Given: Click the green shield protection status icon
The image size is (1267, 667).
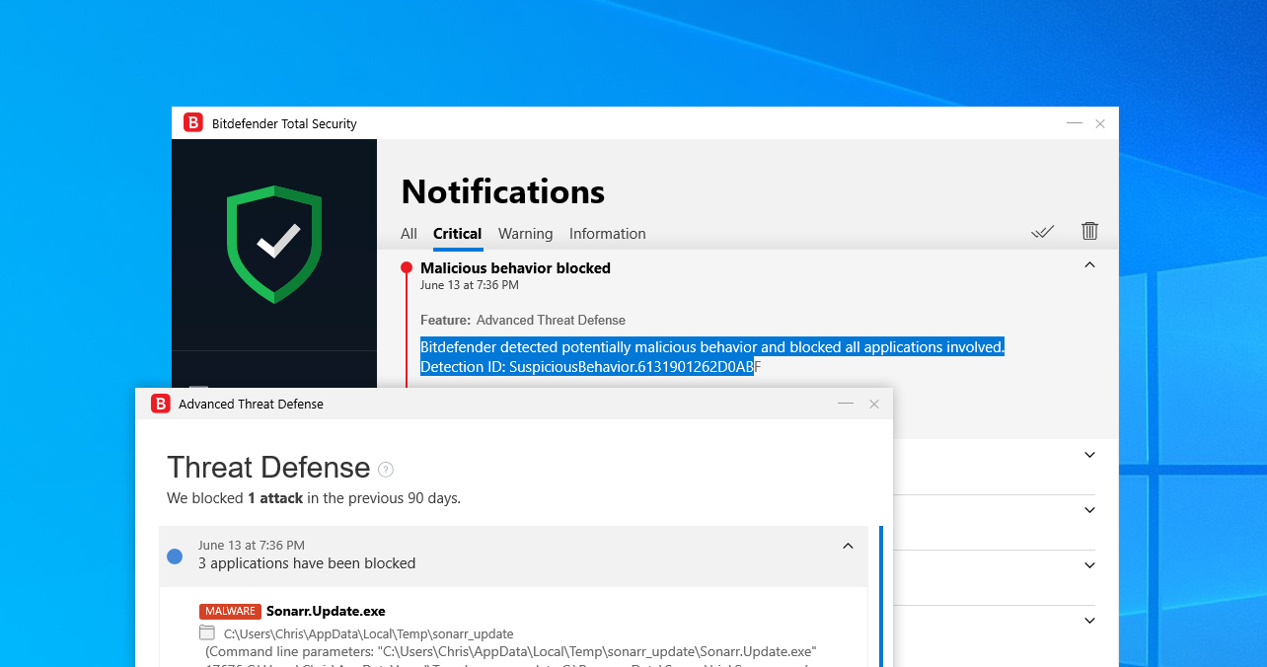Looking at the screenshot, I should (x=274, y=244).
